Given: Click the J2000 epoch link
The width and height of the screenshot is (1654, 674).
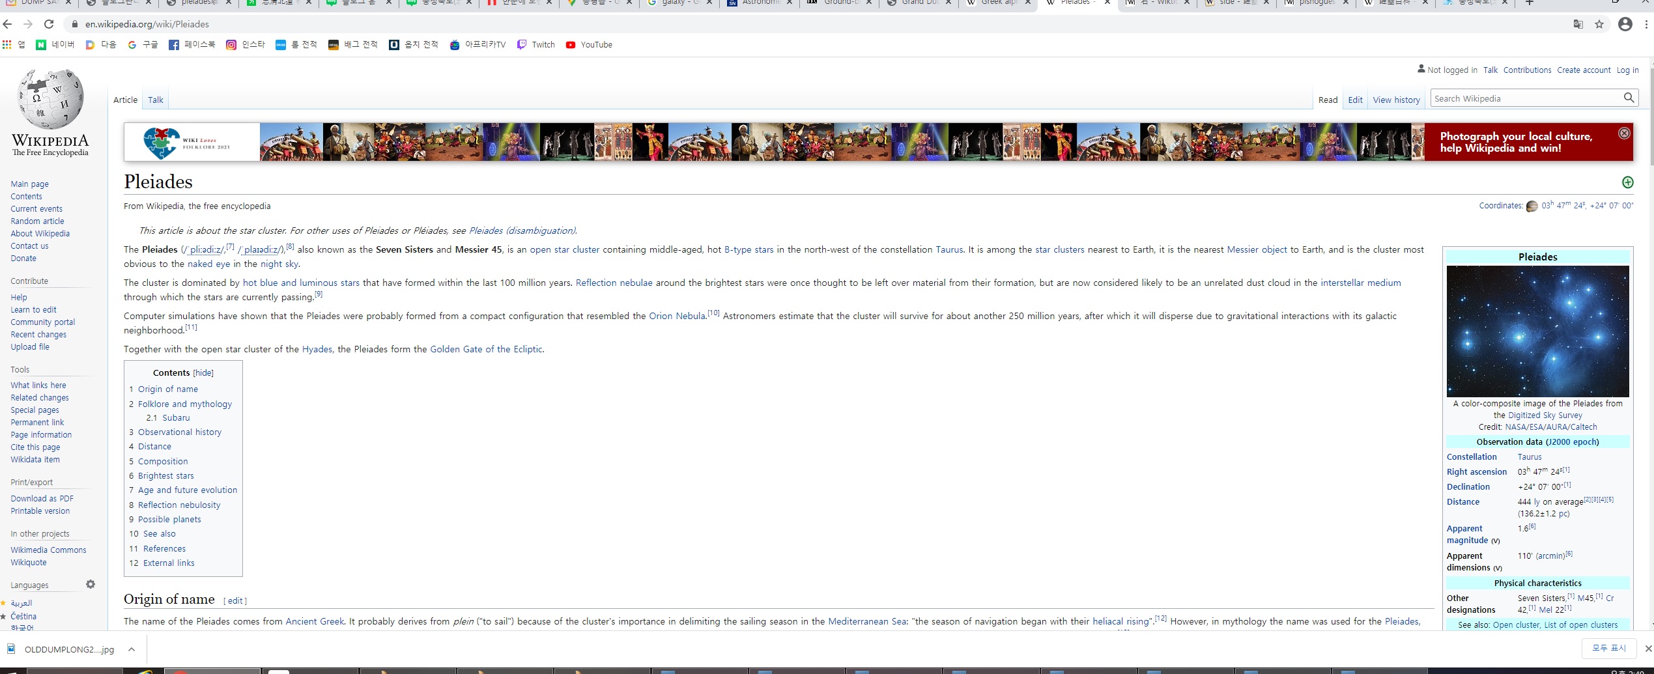Looking at the screenshot, I should coord(1571,442).
